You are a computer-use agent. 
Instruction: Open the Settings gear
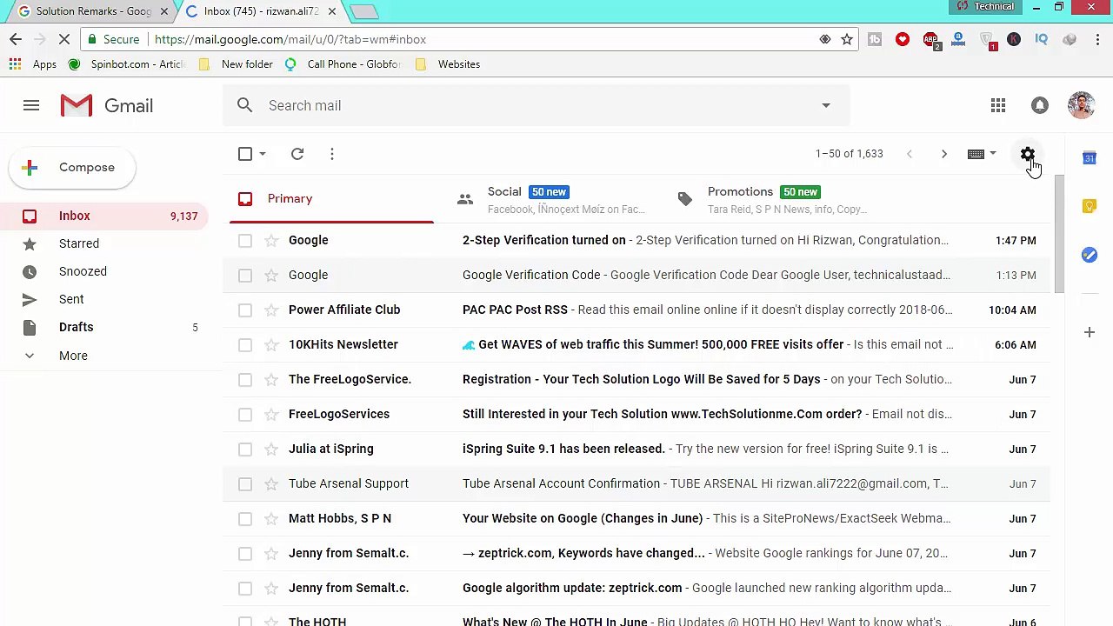tap(1028, 154)
